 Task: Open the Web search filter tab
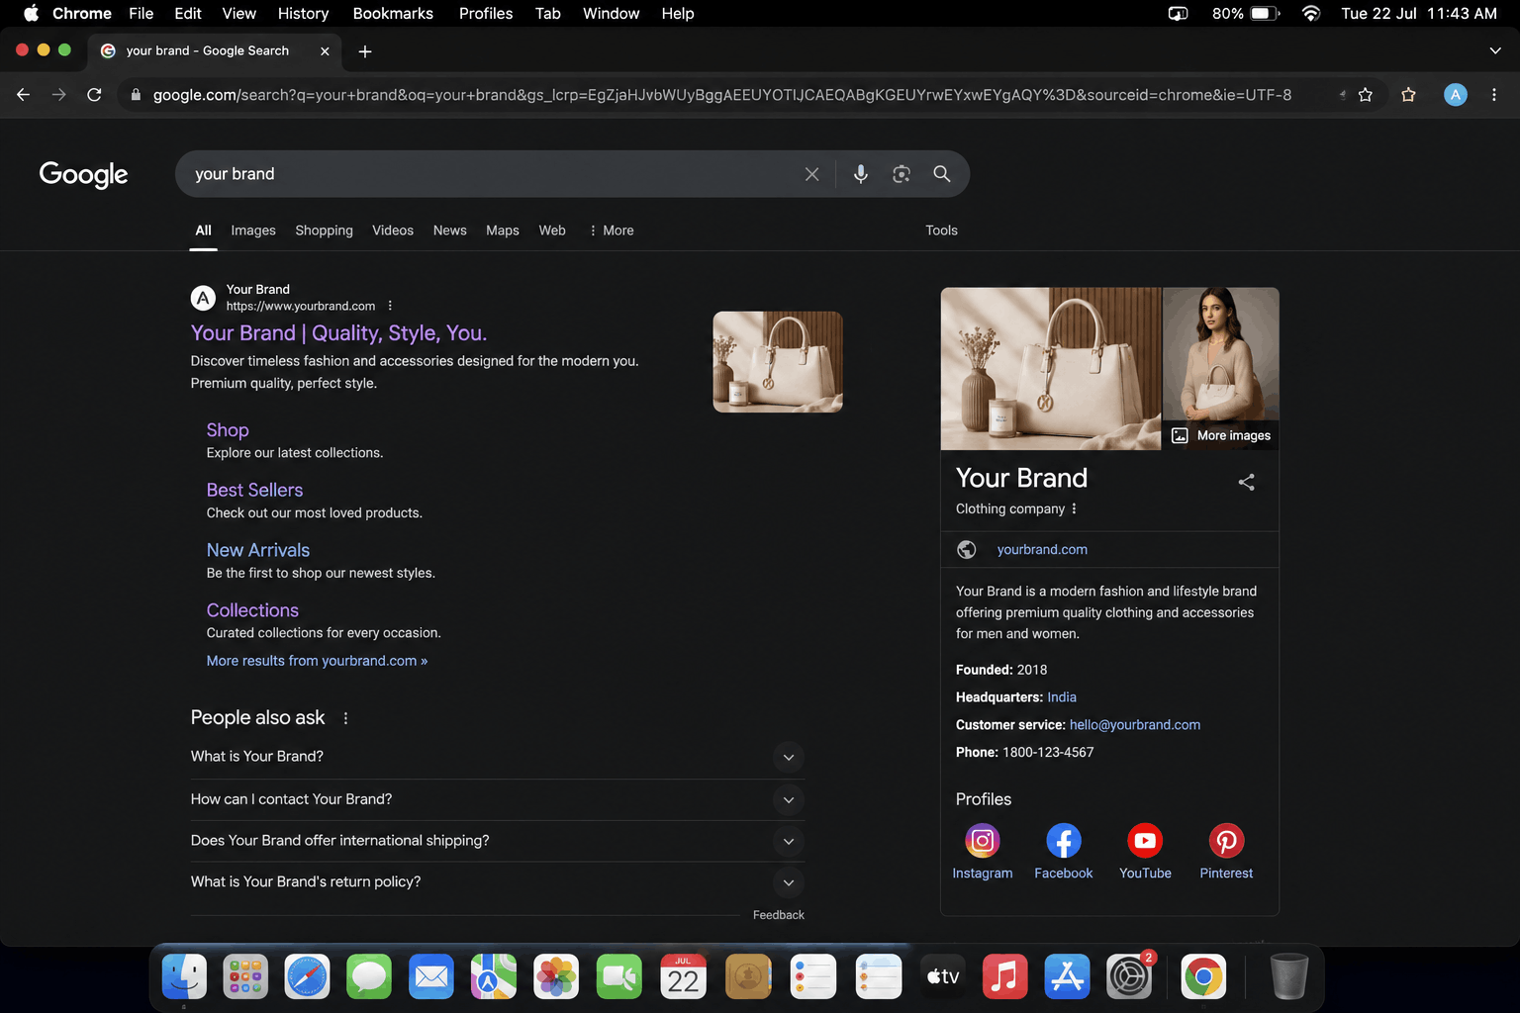pyautogui.click(x=552, y=230)
